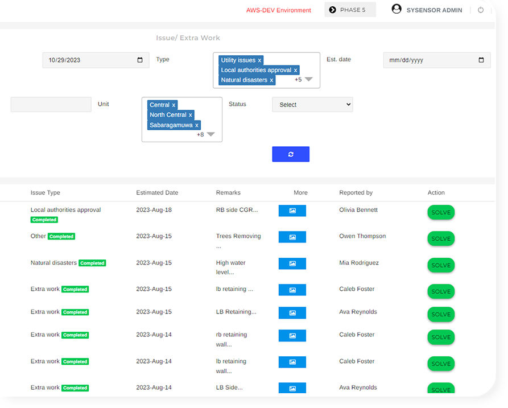This screenshot has width=508, height=408.
Task: Remove the North Central unit tag
Action: 191,115
